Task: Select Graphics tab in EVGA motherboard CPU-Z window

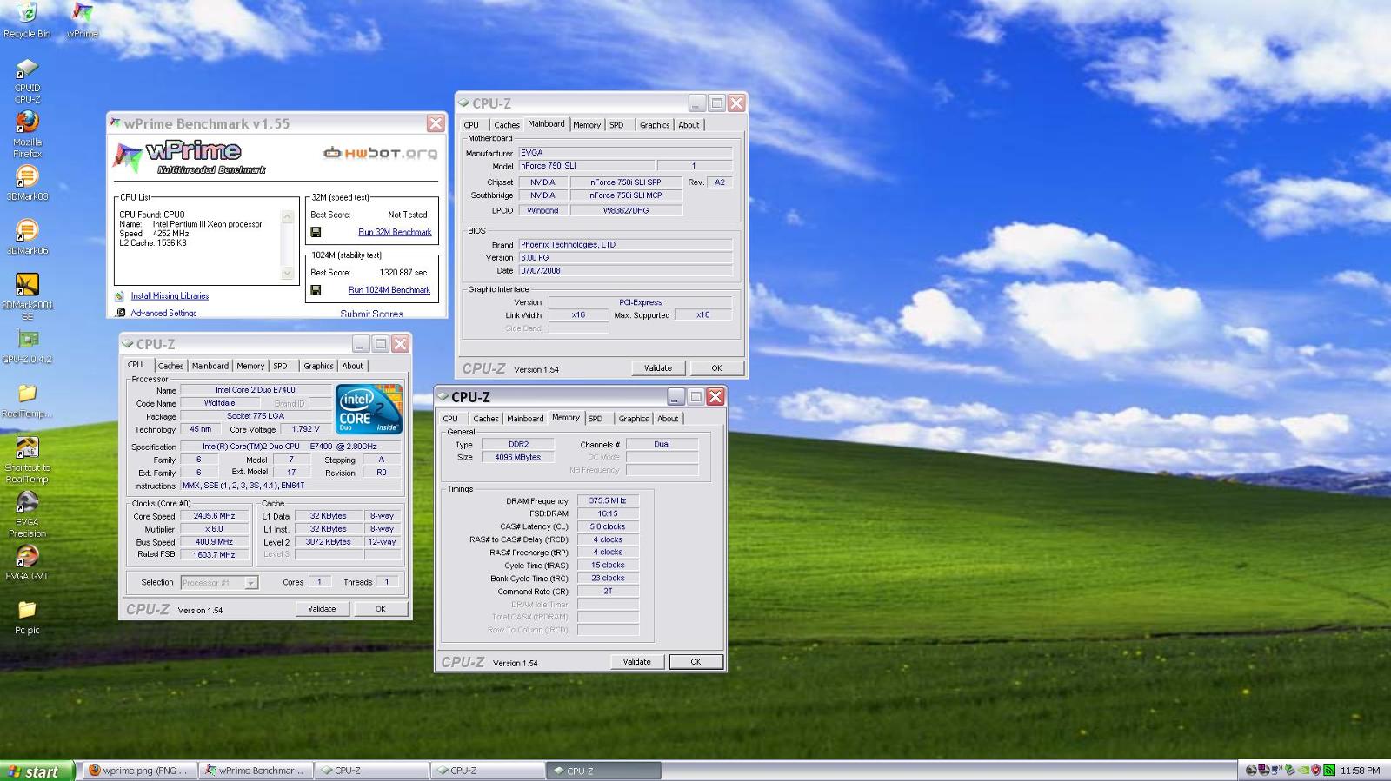Action: [655, 125]
